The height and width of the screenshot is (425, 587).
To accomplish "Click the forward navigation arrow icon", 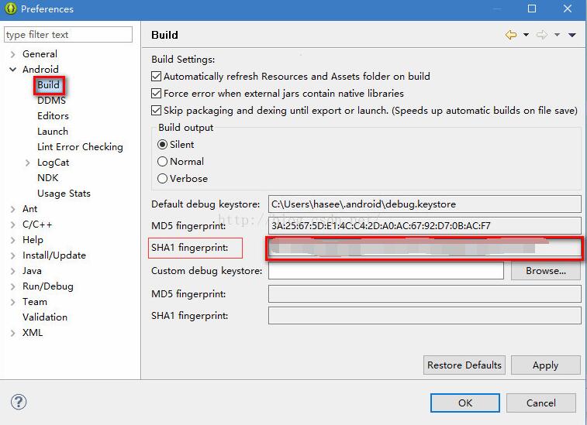I will pos(542,35).
